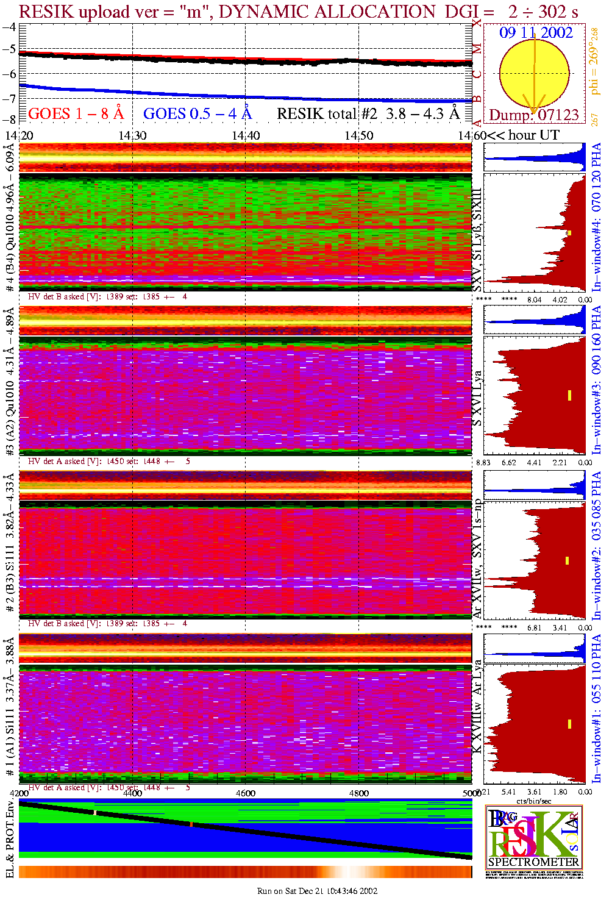Click the Run on Sat Dec 21 timestamp
Viewport: 612px width, 900px height.
(x=317, y=891)
